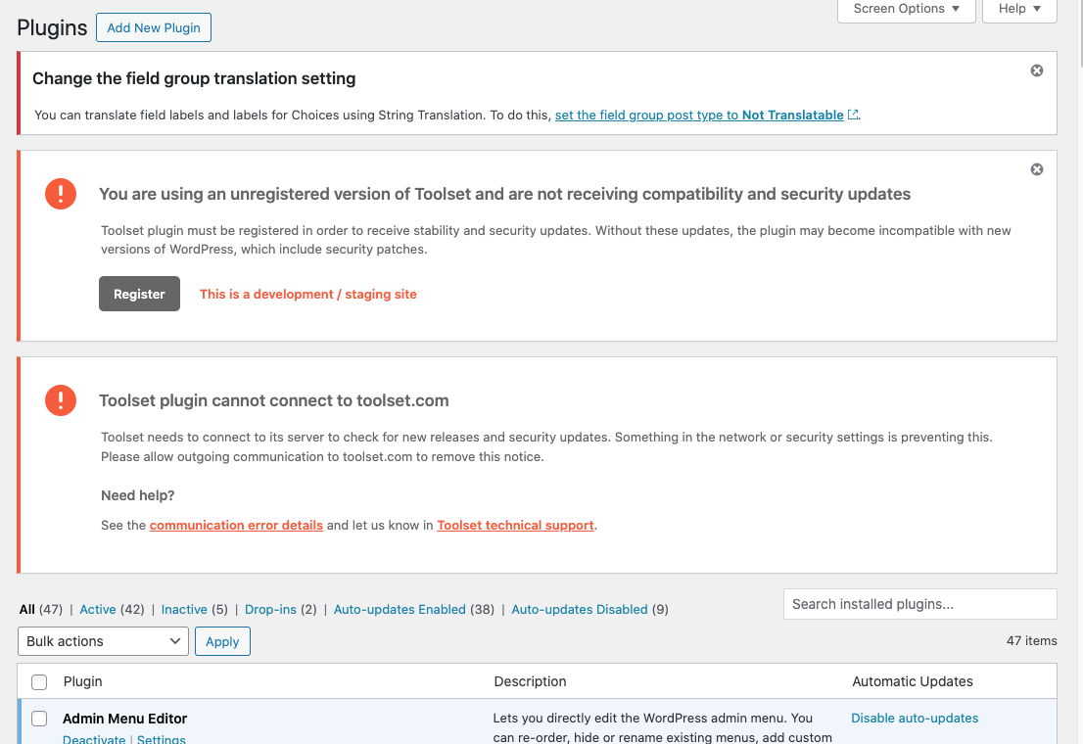Show All plugins filter
This screenshot has height=744, width=1083.
click(27, 609)
